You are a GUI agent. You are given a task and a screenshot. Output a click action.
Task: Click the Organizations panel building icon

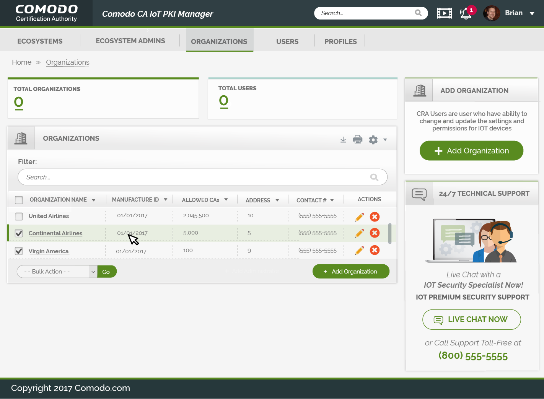pyautogui.click(x=21, y=138)
